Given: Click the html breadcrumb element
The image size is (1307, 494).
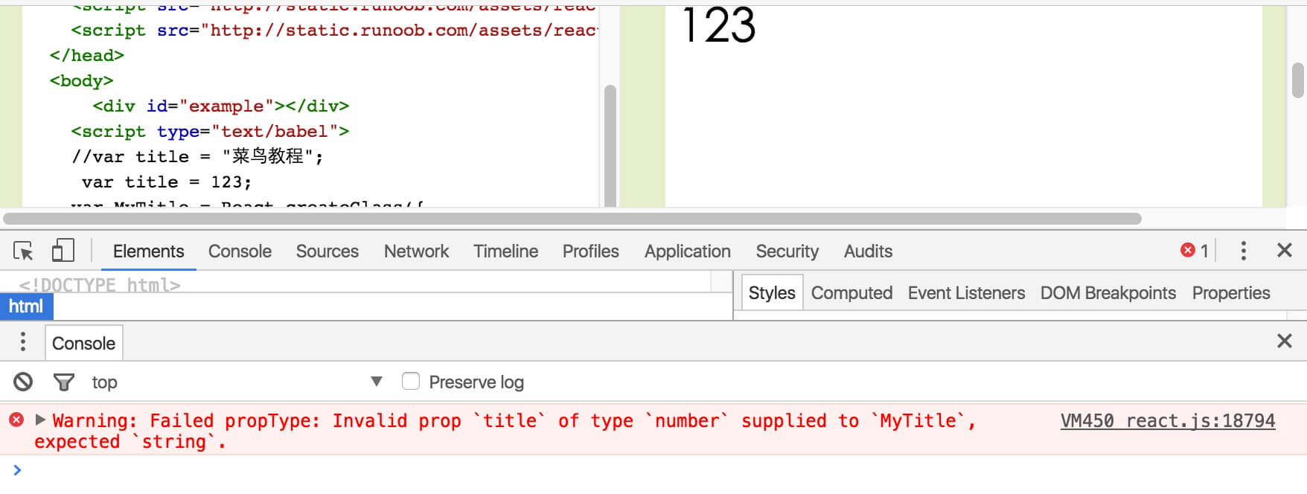Looking at the screenshot, I should [26, 307].
